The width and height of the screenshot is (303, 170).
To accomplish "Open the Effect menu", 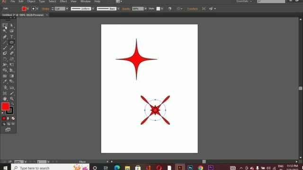I will pyautogui.click(x=63, y=1).
